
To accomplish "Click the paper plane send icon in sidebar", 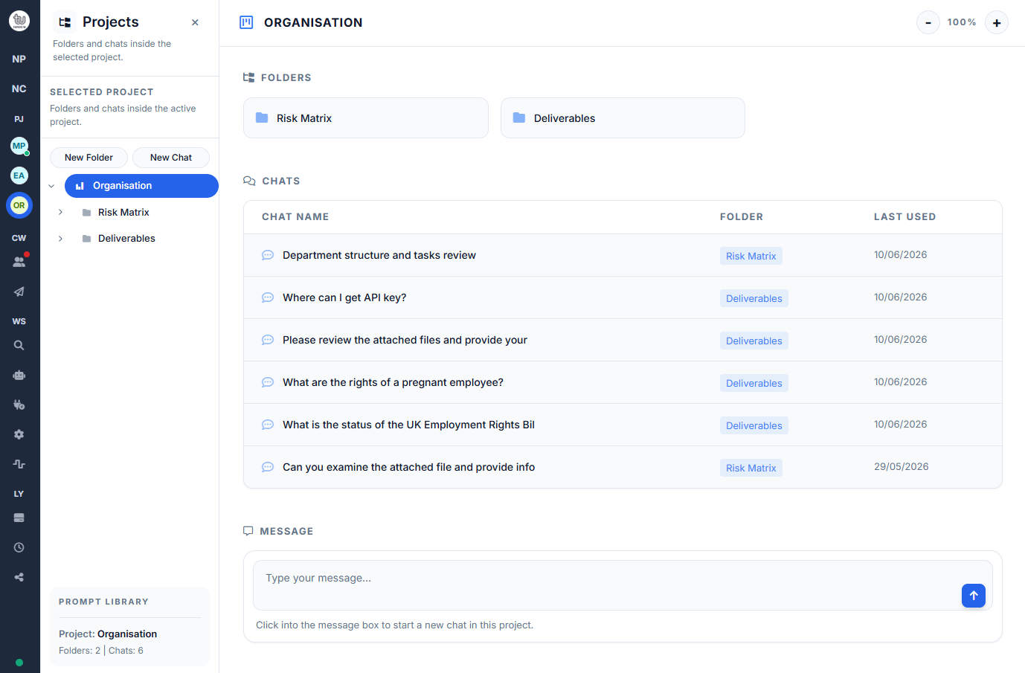I will 19,292.
